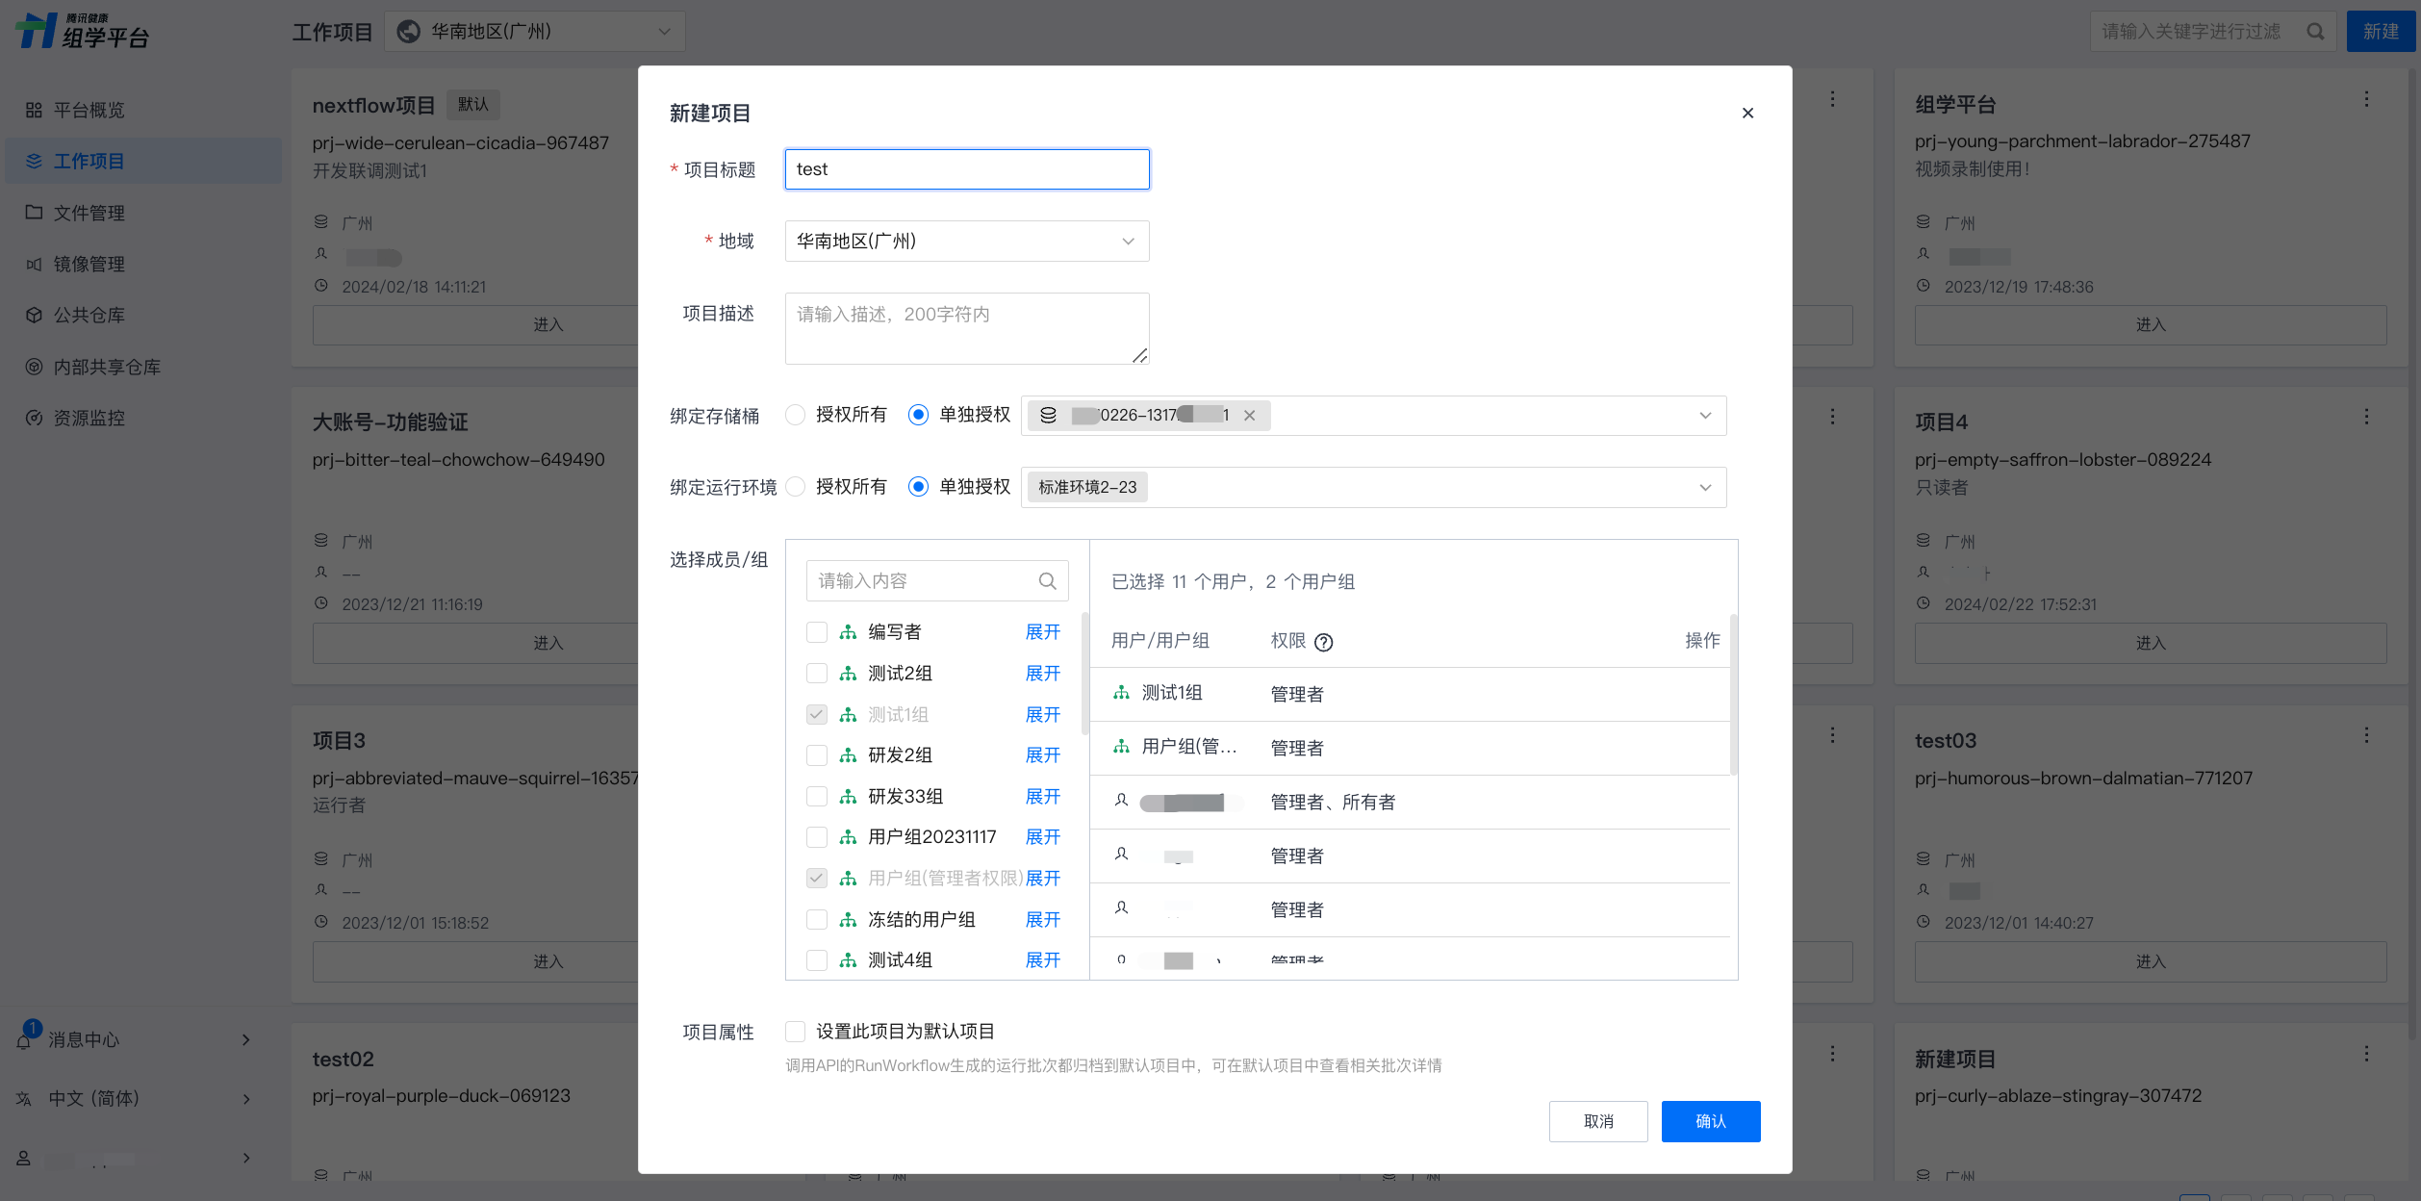Open the 项目4 card's three-dot menu
This screenshot has height=1201, width=2421.
[2366, 418]
